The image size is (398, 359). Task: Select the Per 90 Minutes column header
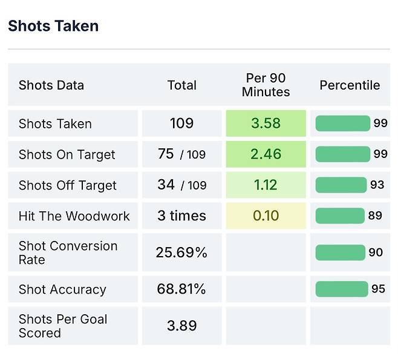[266, 85]
